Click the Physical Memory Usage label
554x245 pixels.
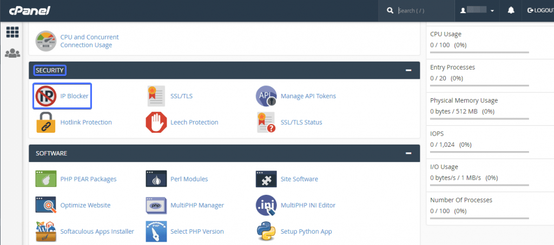click(x=464, y=100)
